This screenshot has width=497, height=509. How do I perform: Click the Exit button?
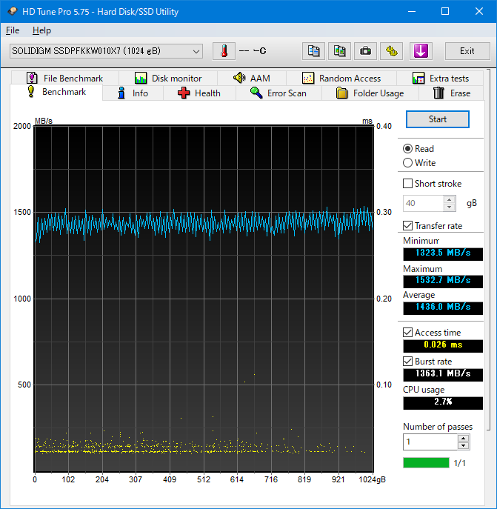pos(467,51)
